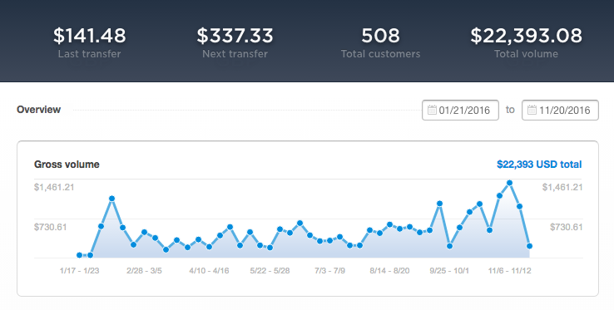Click the $141.48 Last transfer figure
The image size is (614, 310).
coord(90,35)
